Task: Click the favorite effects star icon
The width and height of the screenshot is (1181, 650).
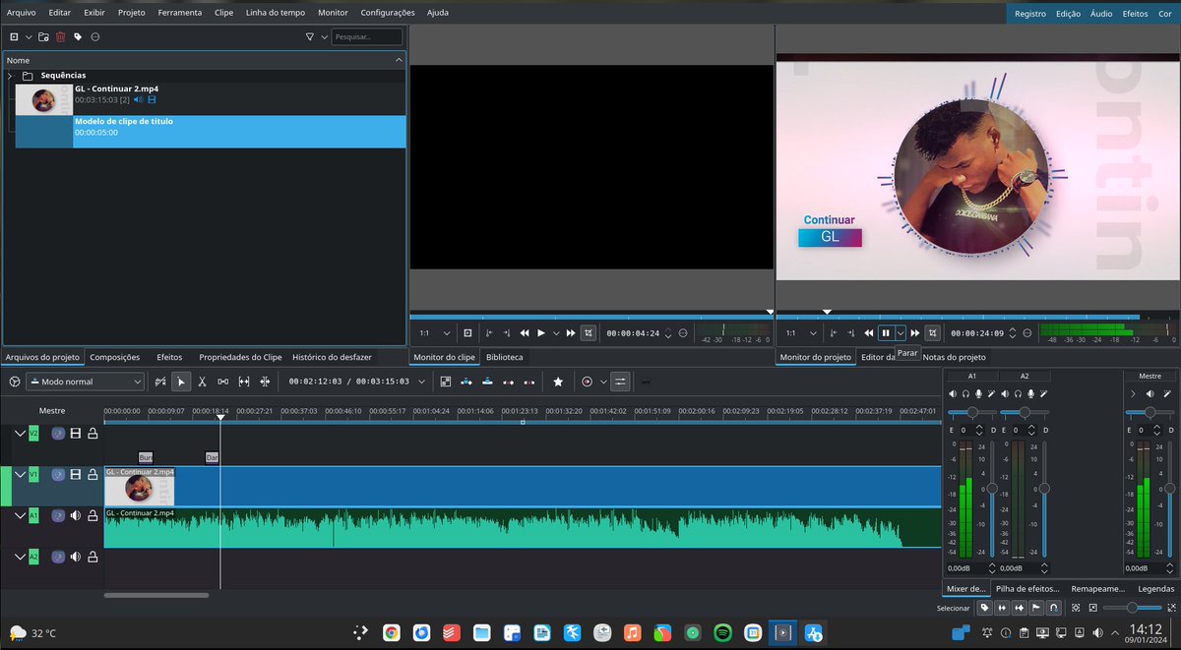Action: [x=558, y=382]
